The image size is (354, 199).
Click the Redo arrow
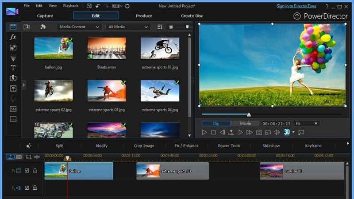pyautogui.click(x=106, y=6)
